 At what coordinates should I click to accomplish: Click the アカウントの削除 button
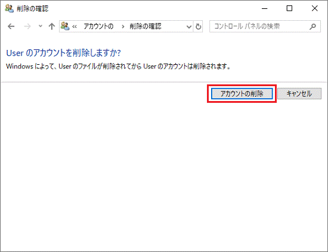pyautogui.click(x=242, y=93)
